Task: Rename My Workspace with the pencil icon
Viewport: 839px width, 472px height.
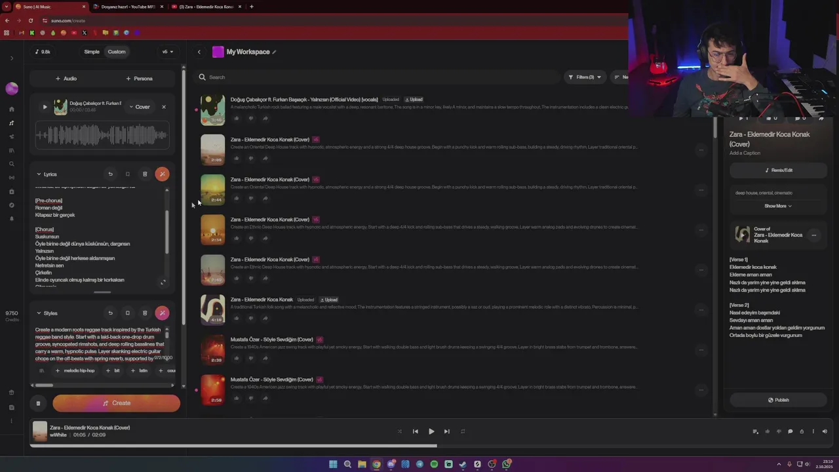Action: [274, 52]
